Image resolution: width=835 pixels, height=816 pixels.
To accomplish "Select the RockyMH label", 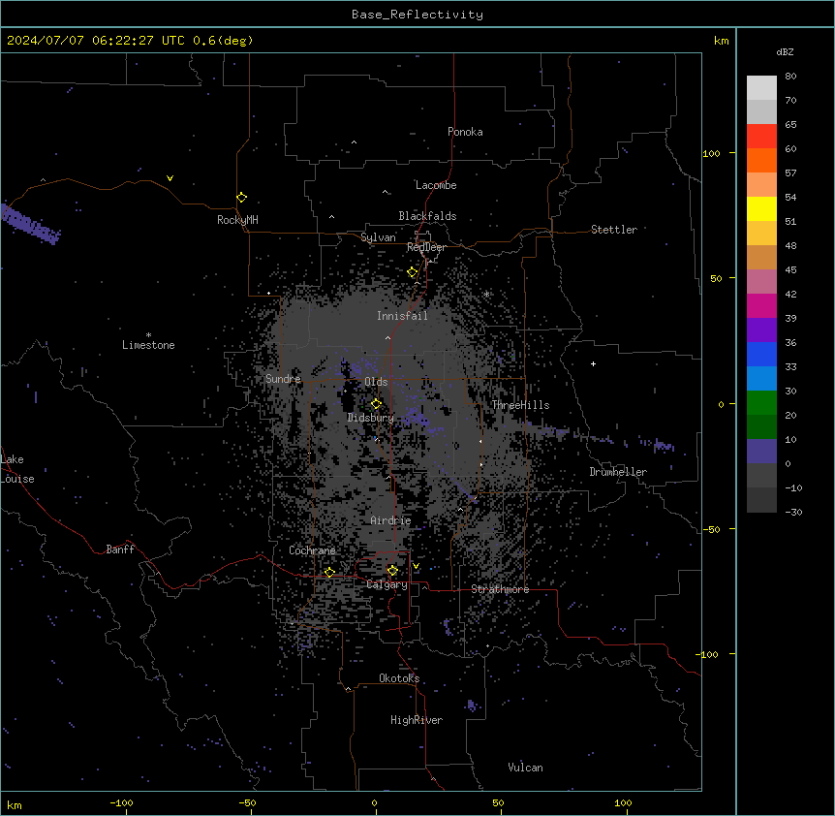I will point(237,220).
